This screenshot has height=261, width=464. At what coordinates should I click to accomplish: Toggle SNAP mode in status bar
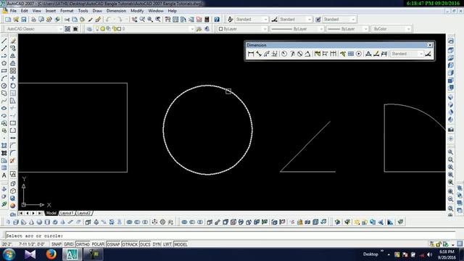(57, 244)
